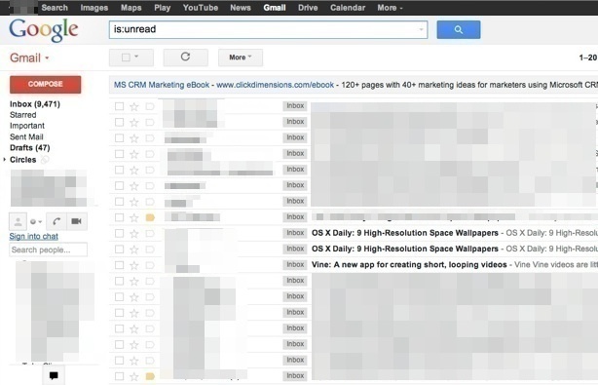Click Circles link icon in sidebar
The height and width of the screenshot is (385, 598).
pos(45,160)
